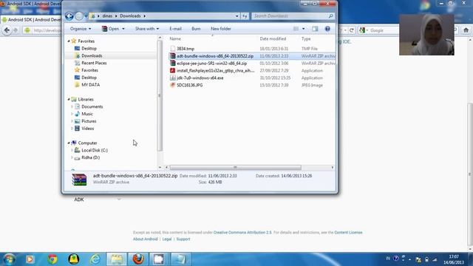Sort files by Type column header

[x=306, y=38]
